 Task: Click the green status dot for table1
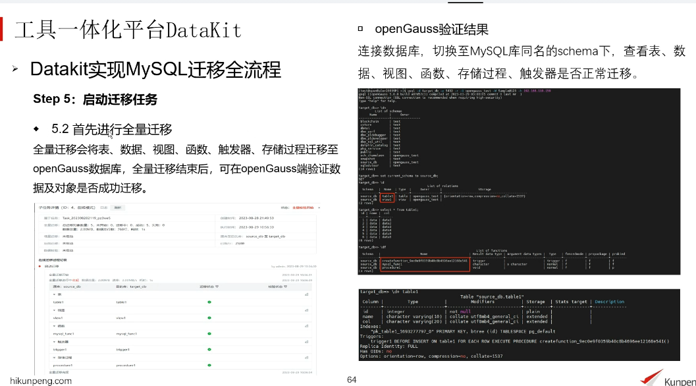click(x=209, y=302)
